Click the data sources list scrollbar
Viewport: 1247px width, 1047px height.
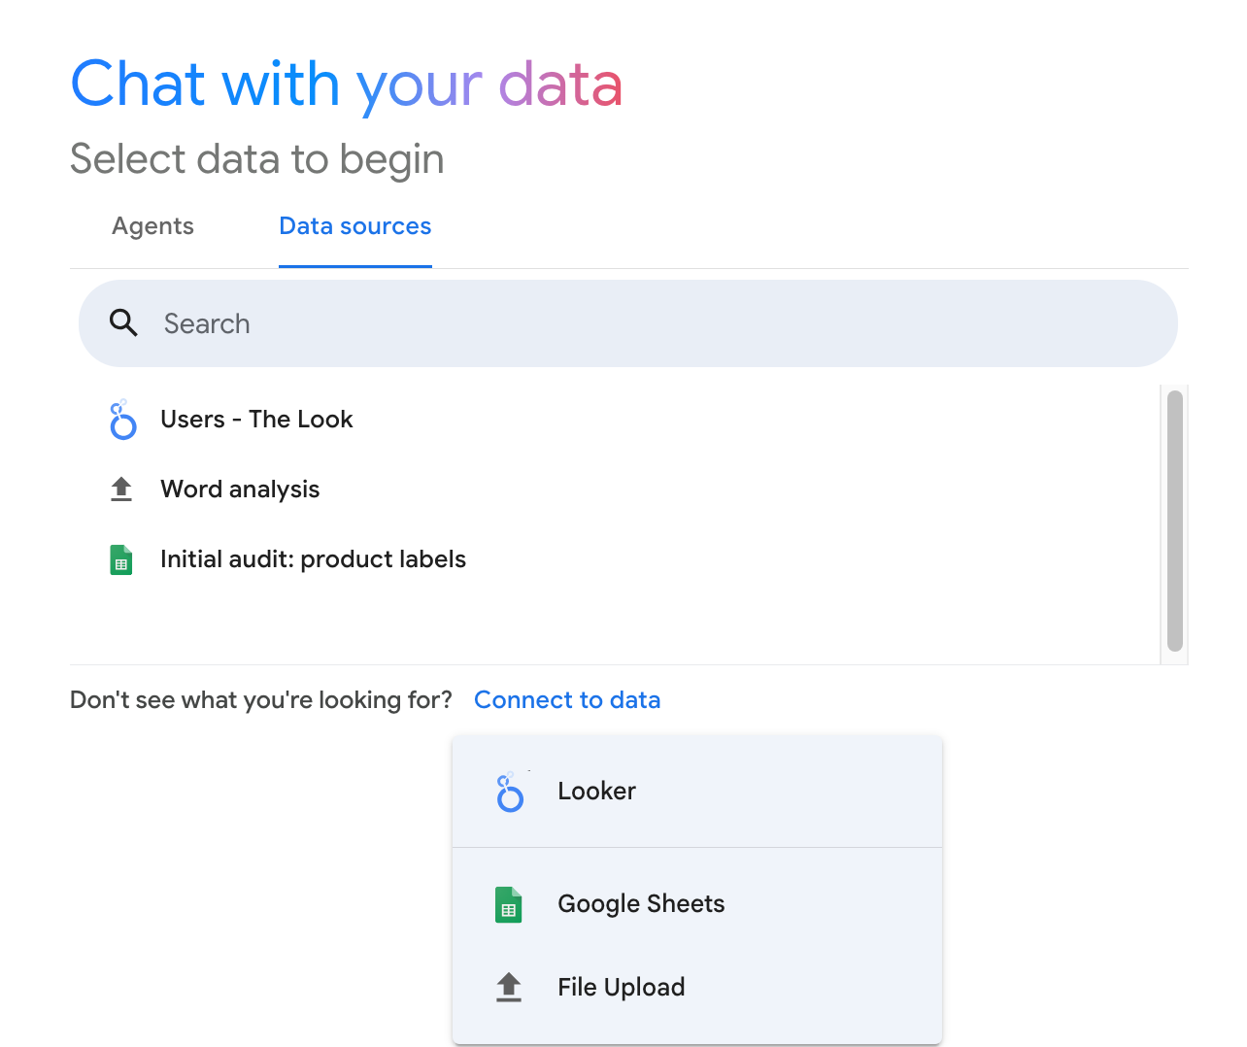[1175, 521]
